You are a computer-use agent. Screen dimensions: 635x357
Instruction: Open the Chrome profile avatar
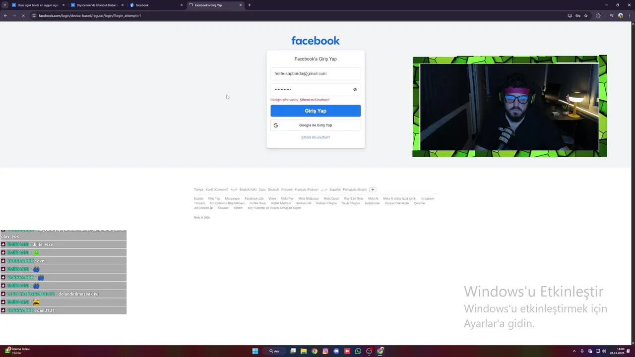[620, 15]
